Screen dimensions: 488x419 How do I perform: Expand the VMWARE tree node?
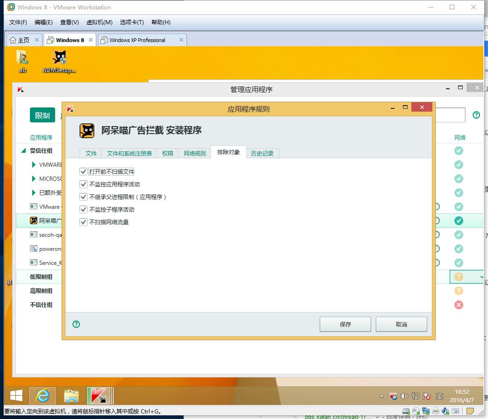[x=34, y=164]
